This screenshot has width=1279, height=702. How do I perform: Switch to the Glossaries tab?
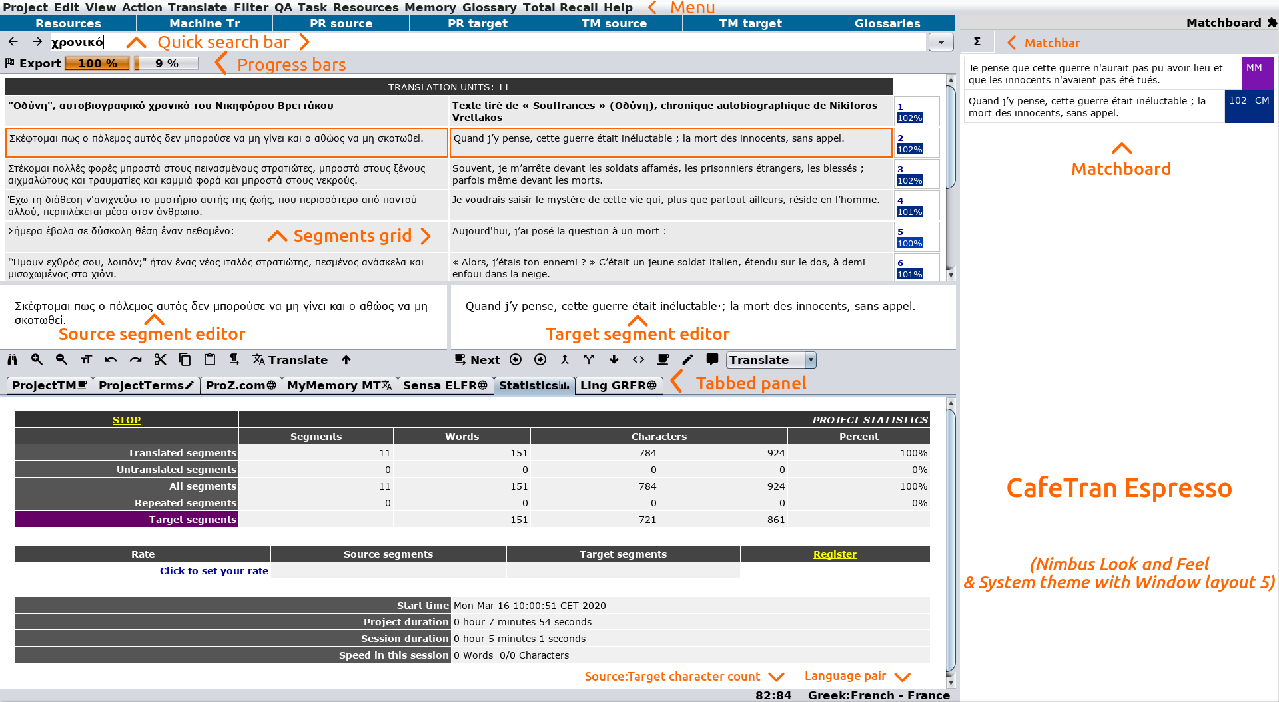click(x=887, y=23)
